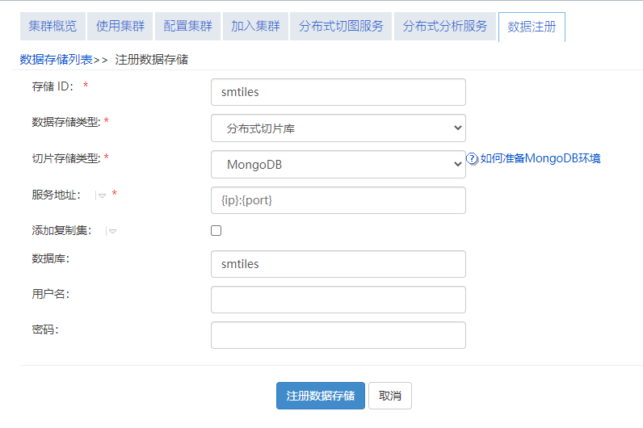This screenshot has width=643, height=428.
Task: Expand the arrow beside 服务地址 label
Action: [102, 195]
